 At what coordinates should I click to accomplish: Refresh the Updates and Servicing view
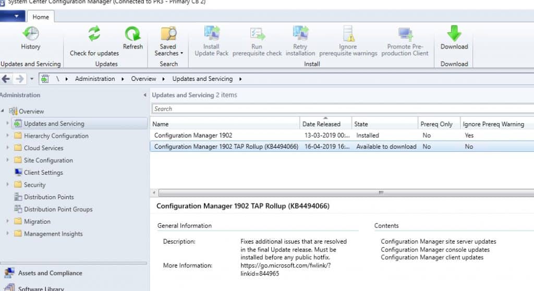pyautogui.click(x=133, y=38)
